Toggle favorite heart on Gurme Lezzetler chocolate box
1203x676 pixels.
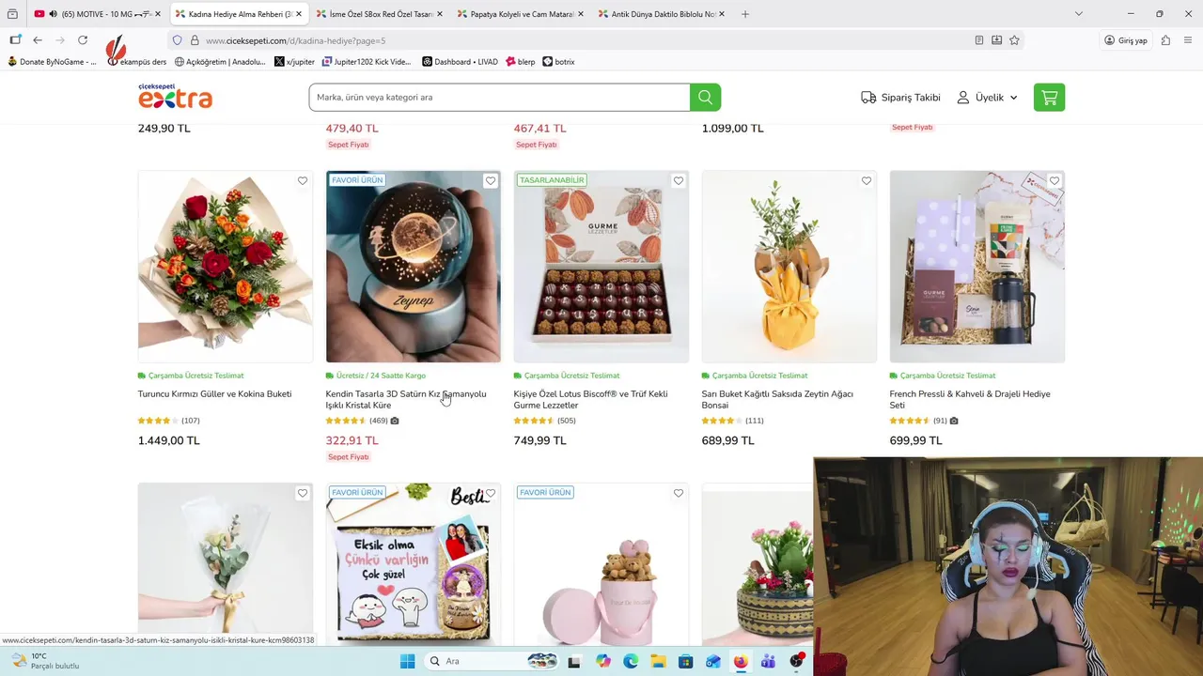679,181
